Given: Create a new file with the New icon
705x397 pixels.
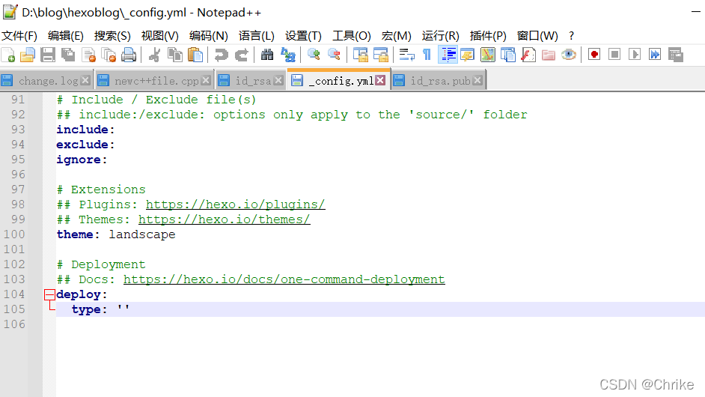Looking at the screenshot, I should (x=8, y=55).
